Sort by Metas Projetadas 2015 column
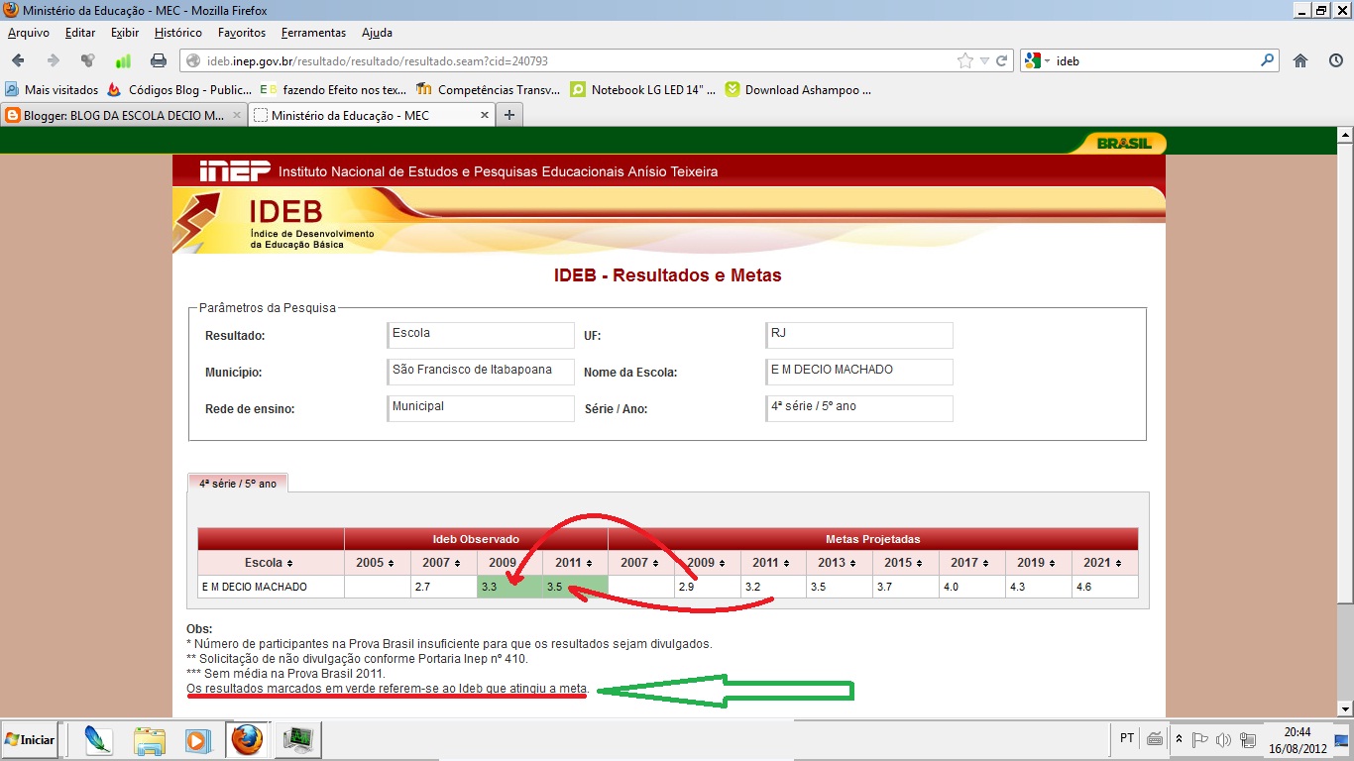 [905, 563]
